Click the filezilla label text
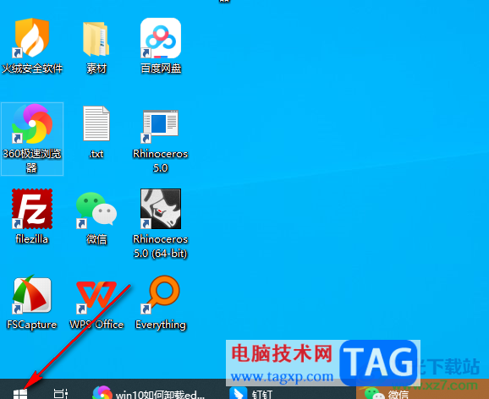The image size is (489, 399). pyautogui.click(x=32, y=239)
